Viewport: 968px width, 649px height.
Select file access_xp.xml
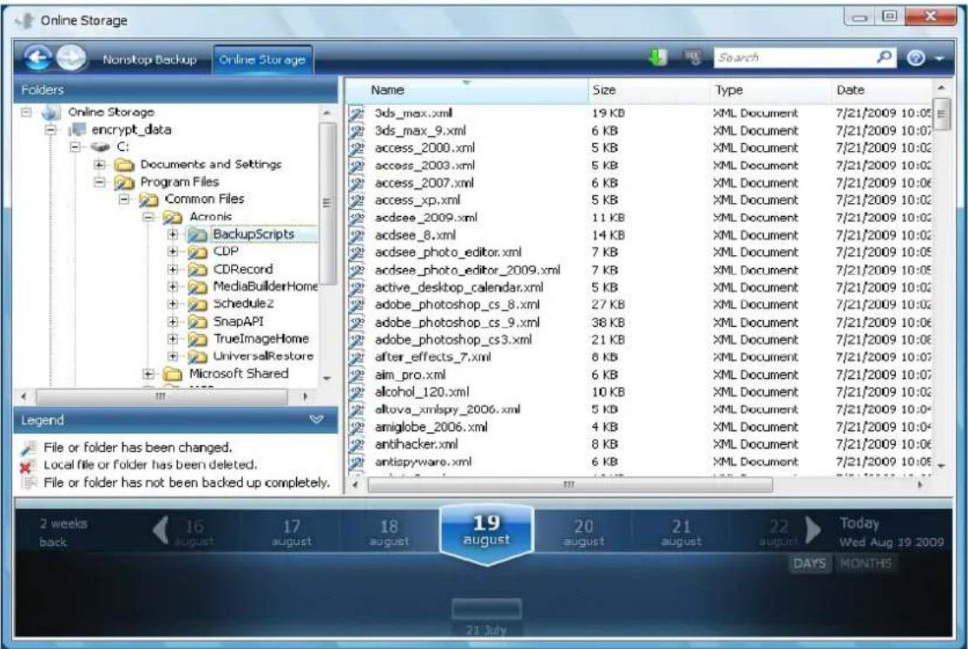pyautogui.click(x=418, y=200)
